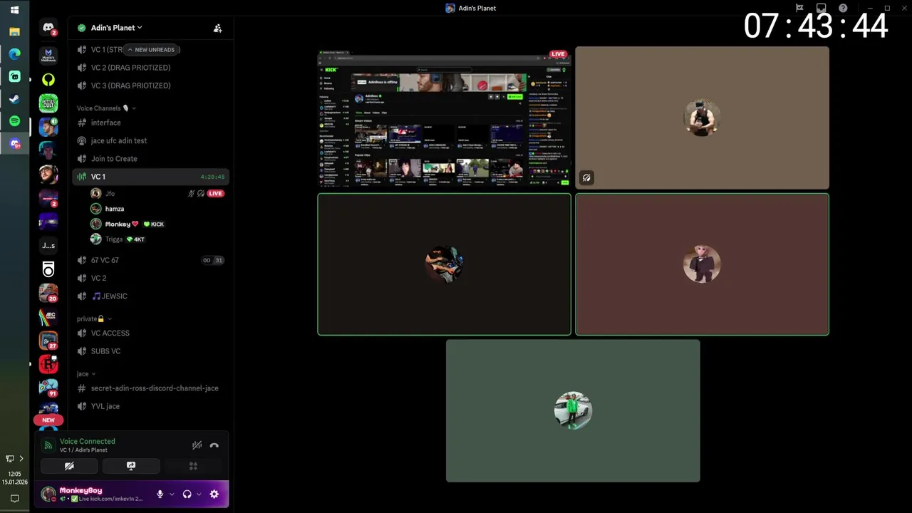The height and width of the screenshot is (513, 912).
Task: Toggle stream audio icon on top-right tile
Action: (x=586, y=177)
